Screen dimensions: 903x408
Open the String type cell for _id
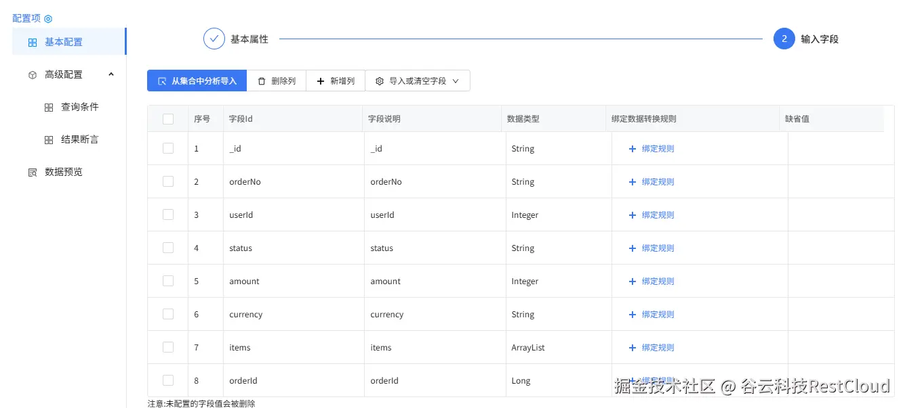(x=559, y=149)
